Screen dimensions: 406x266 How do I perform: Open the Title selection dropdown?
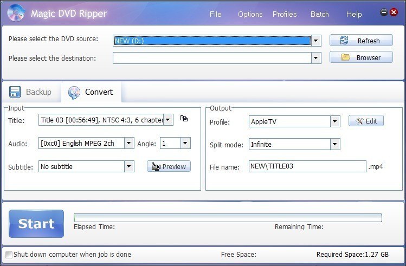pyautogui.click(x=168, y=120)
